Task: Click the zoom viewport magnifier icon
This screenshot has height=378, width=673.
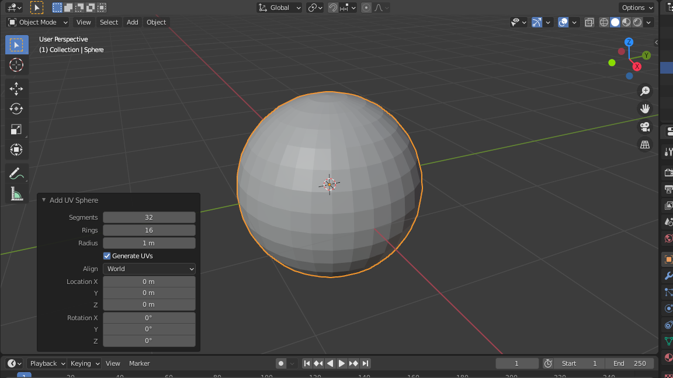Action: click(x=645, y=91)
